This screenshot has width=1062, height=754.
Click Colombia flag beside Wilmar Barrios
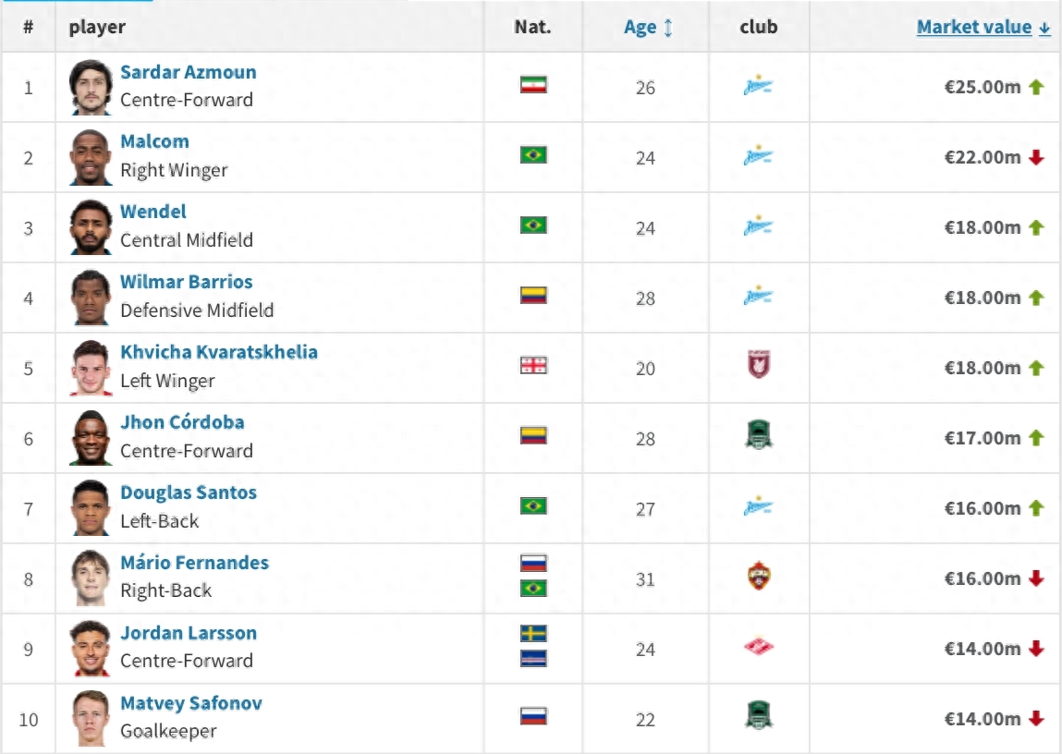533,296
